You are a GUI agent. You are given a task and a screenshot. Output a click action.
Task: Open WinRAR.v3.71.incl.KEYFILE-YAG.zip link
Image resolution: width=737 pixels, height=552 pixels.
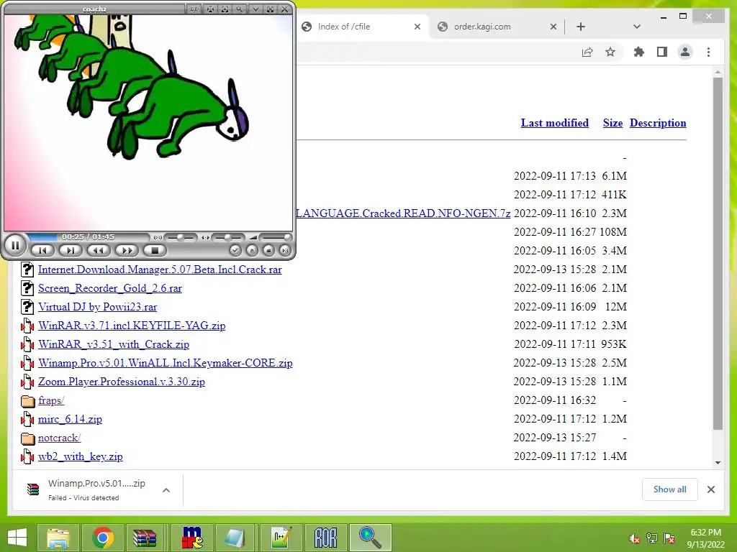pos(132,326)
